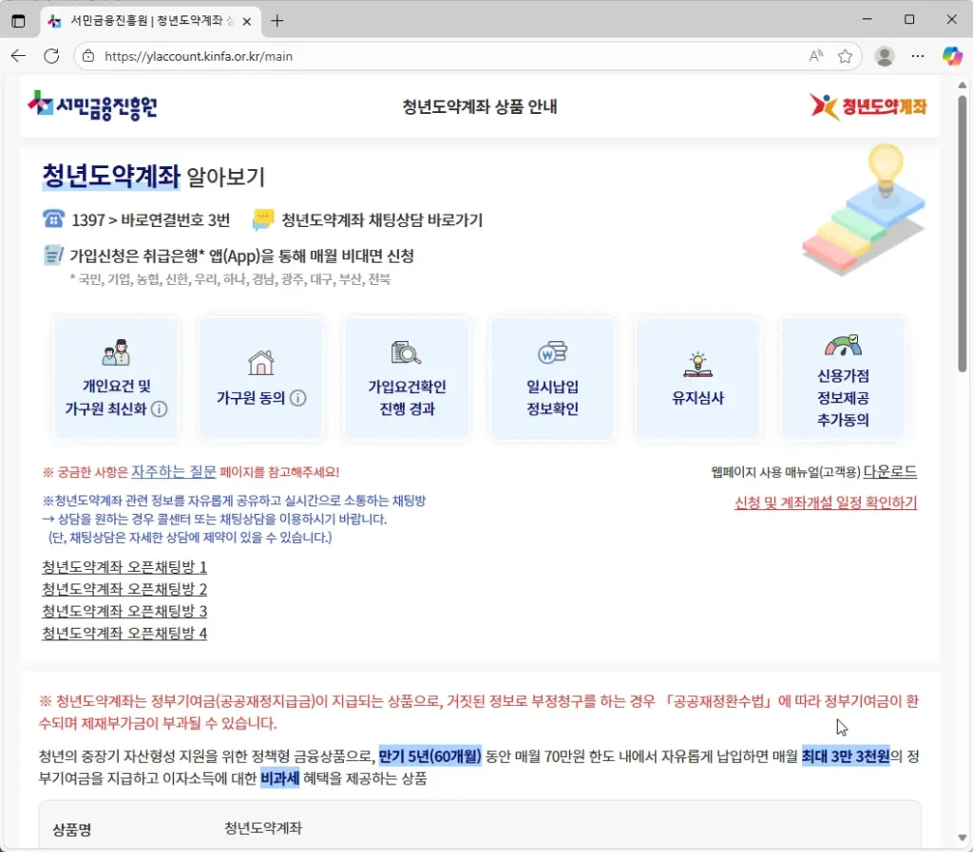Open the 자주하는 질문 page link
This screenshot has height=852, width=973.
pos(173,471)
